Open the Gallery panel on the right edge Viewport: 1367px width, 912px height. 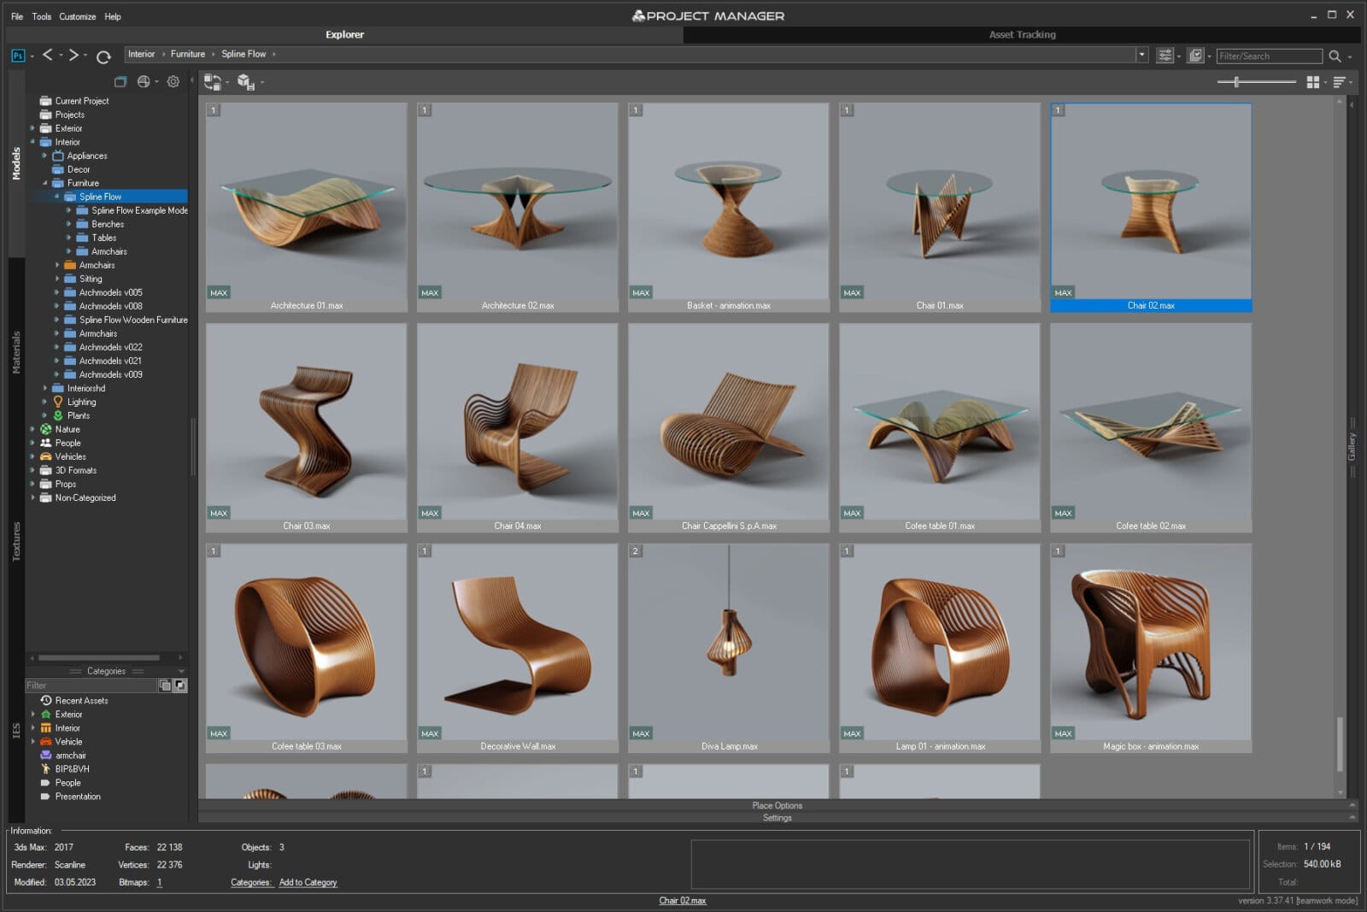click(x=1352, y=446)
